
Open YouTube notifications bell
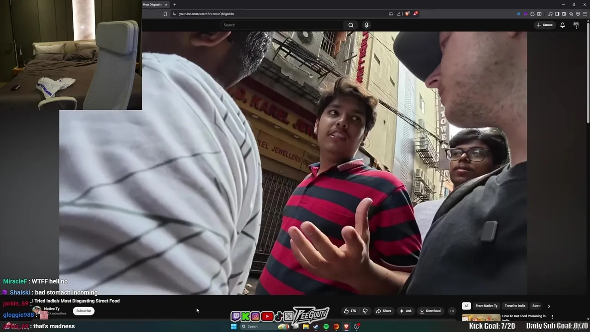pyautogui.click(x=562, y=25)
